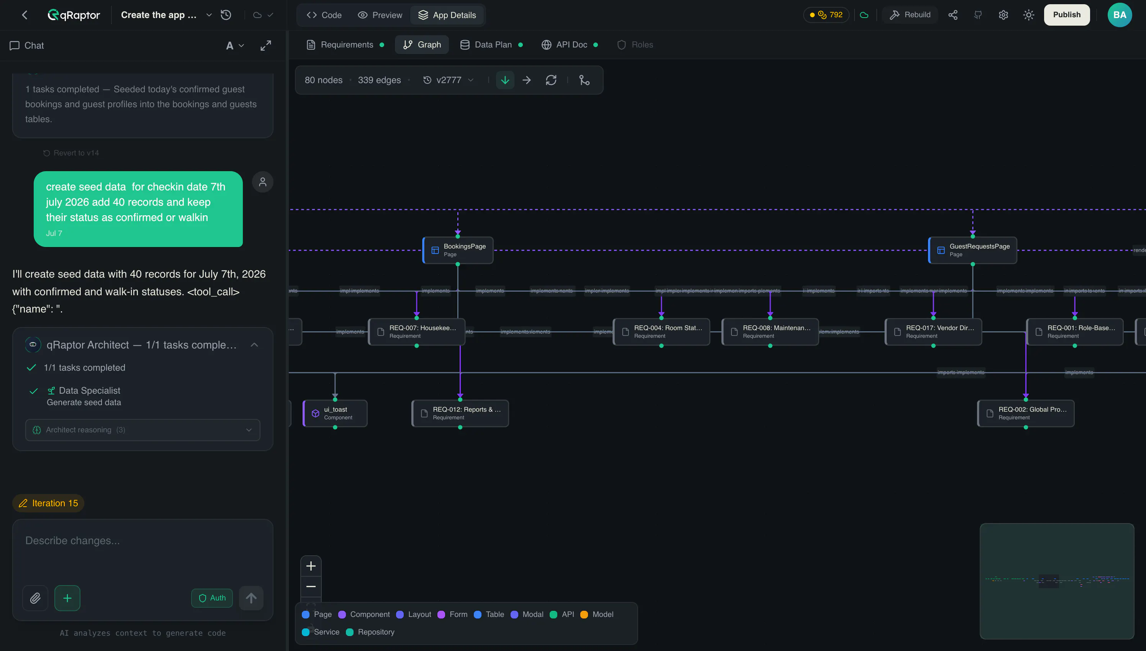Click Revert to v14 link

point(71,153)
